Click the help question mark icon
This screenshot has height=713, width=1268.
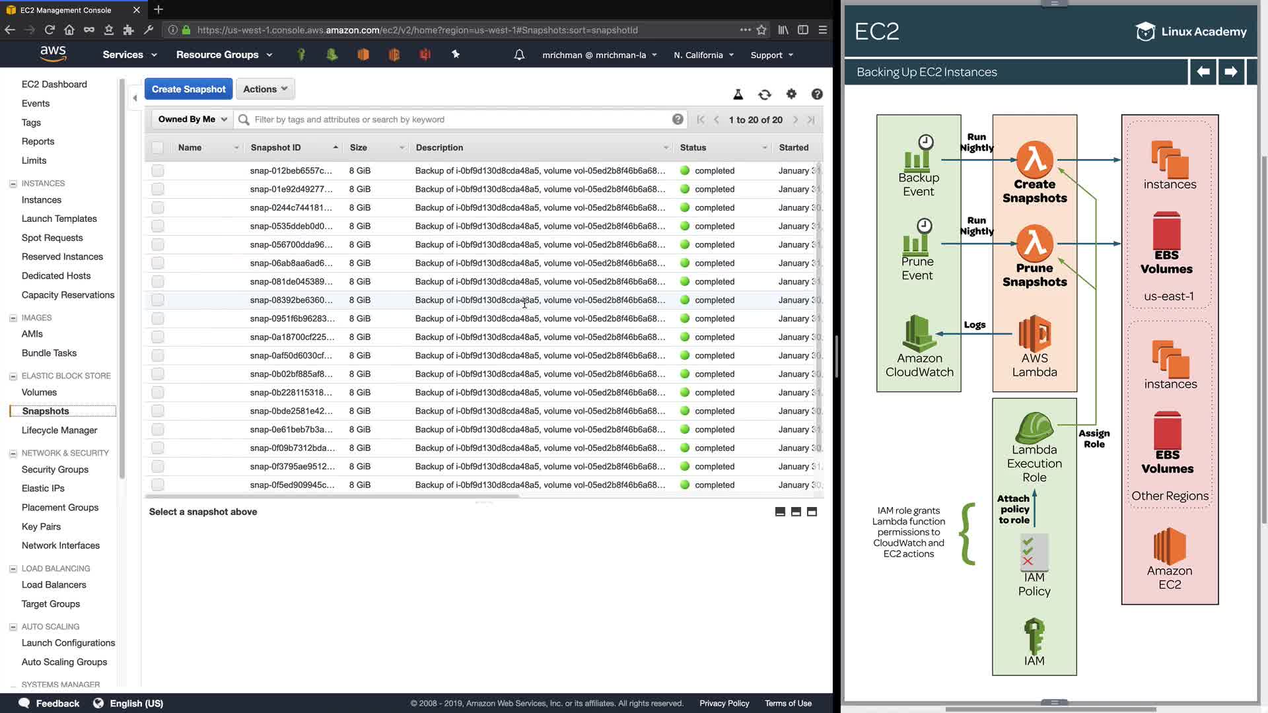pyautogui.click(x=817, y=94)
